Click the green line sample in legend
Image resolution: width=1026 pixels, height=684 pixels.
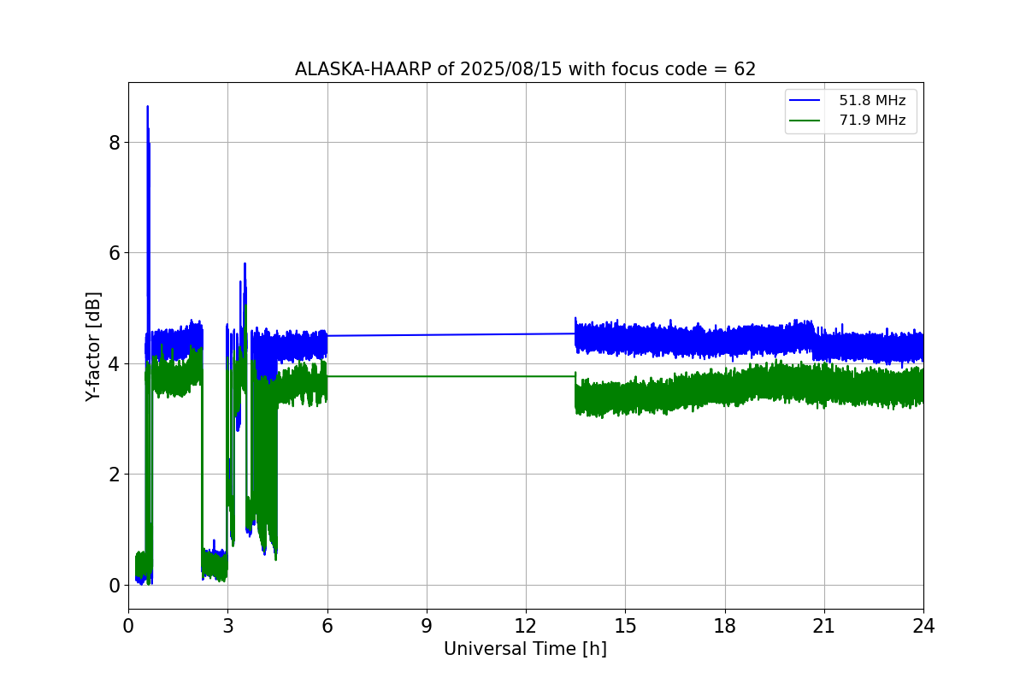click(x=805, y=121)
